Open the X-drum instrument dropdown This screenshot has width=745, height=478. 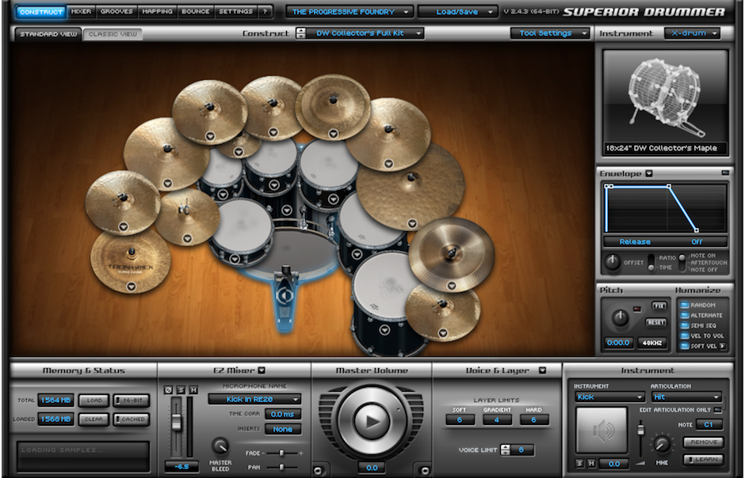coord(692,33)
